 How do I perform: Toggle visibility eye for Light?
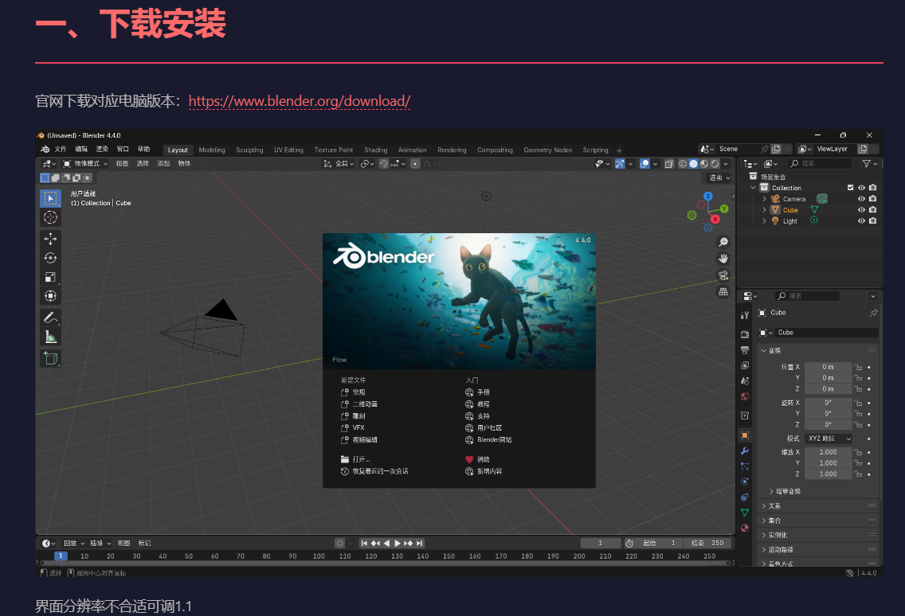pyautogui.click(x=861, y=221)
